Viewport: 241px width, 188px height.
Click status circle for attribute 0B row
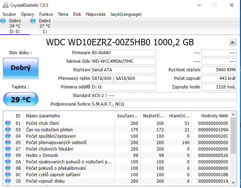click(x=8, y=168)
